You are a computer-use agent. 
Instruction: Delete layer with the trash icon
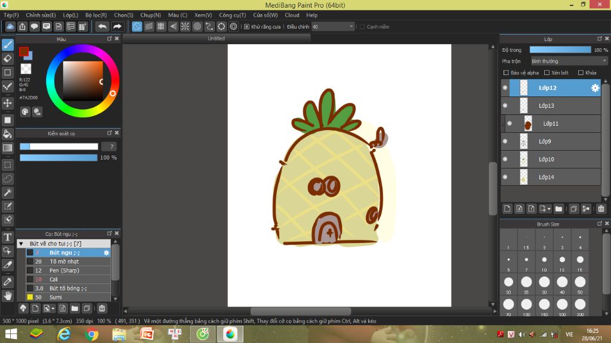click(x=601, y=209)
